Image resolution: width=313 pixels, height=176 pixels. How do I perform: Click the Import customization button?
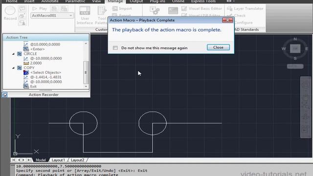[x=122, y=9]
